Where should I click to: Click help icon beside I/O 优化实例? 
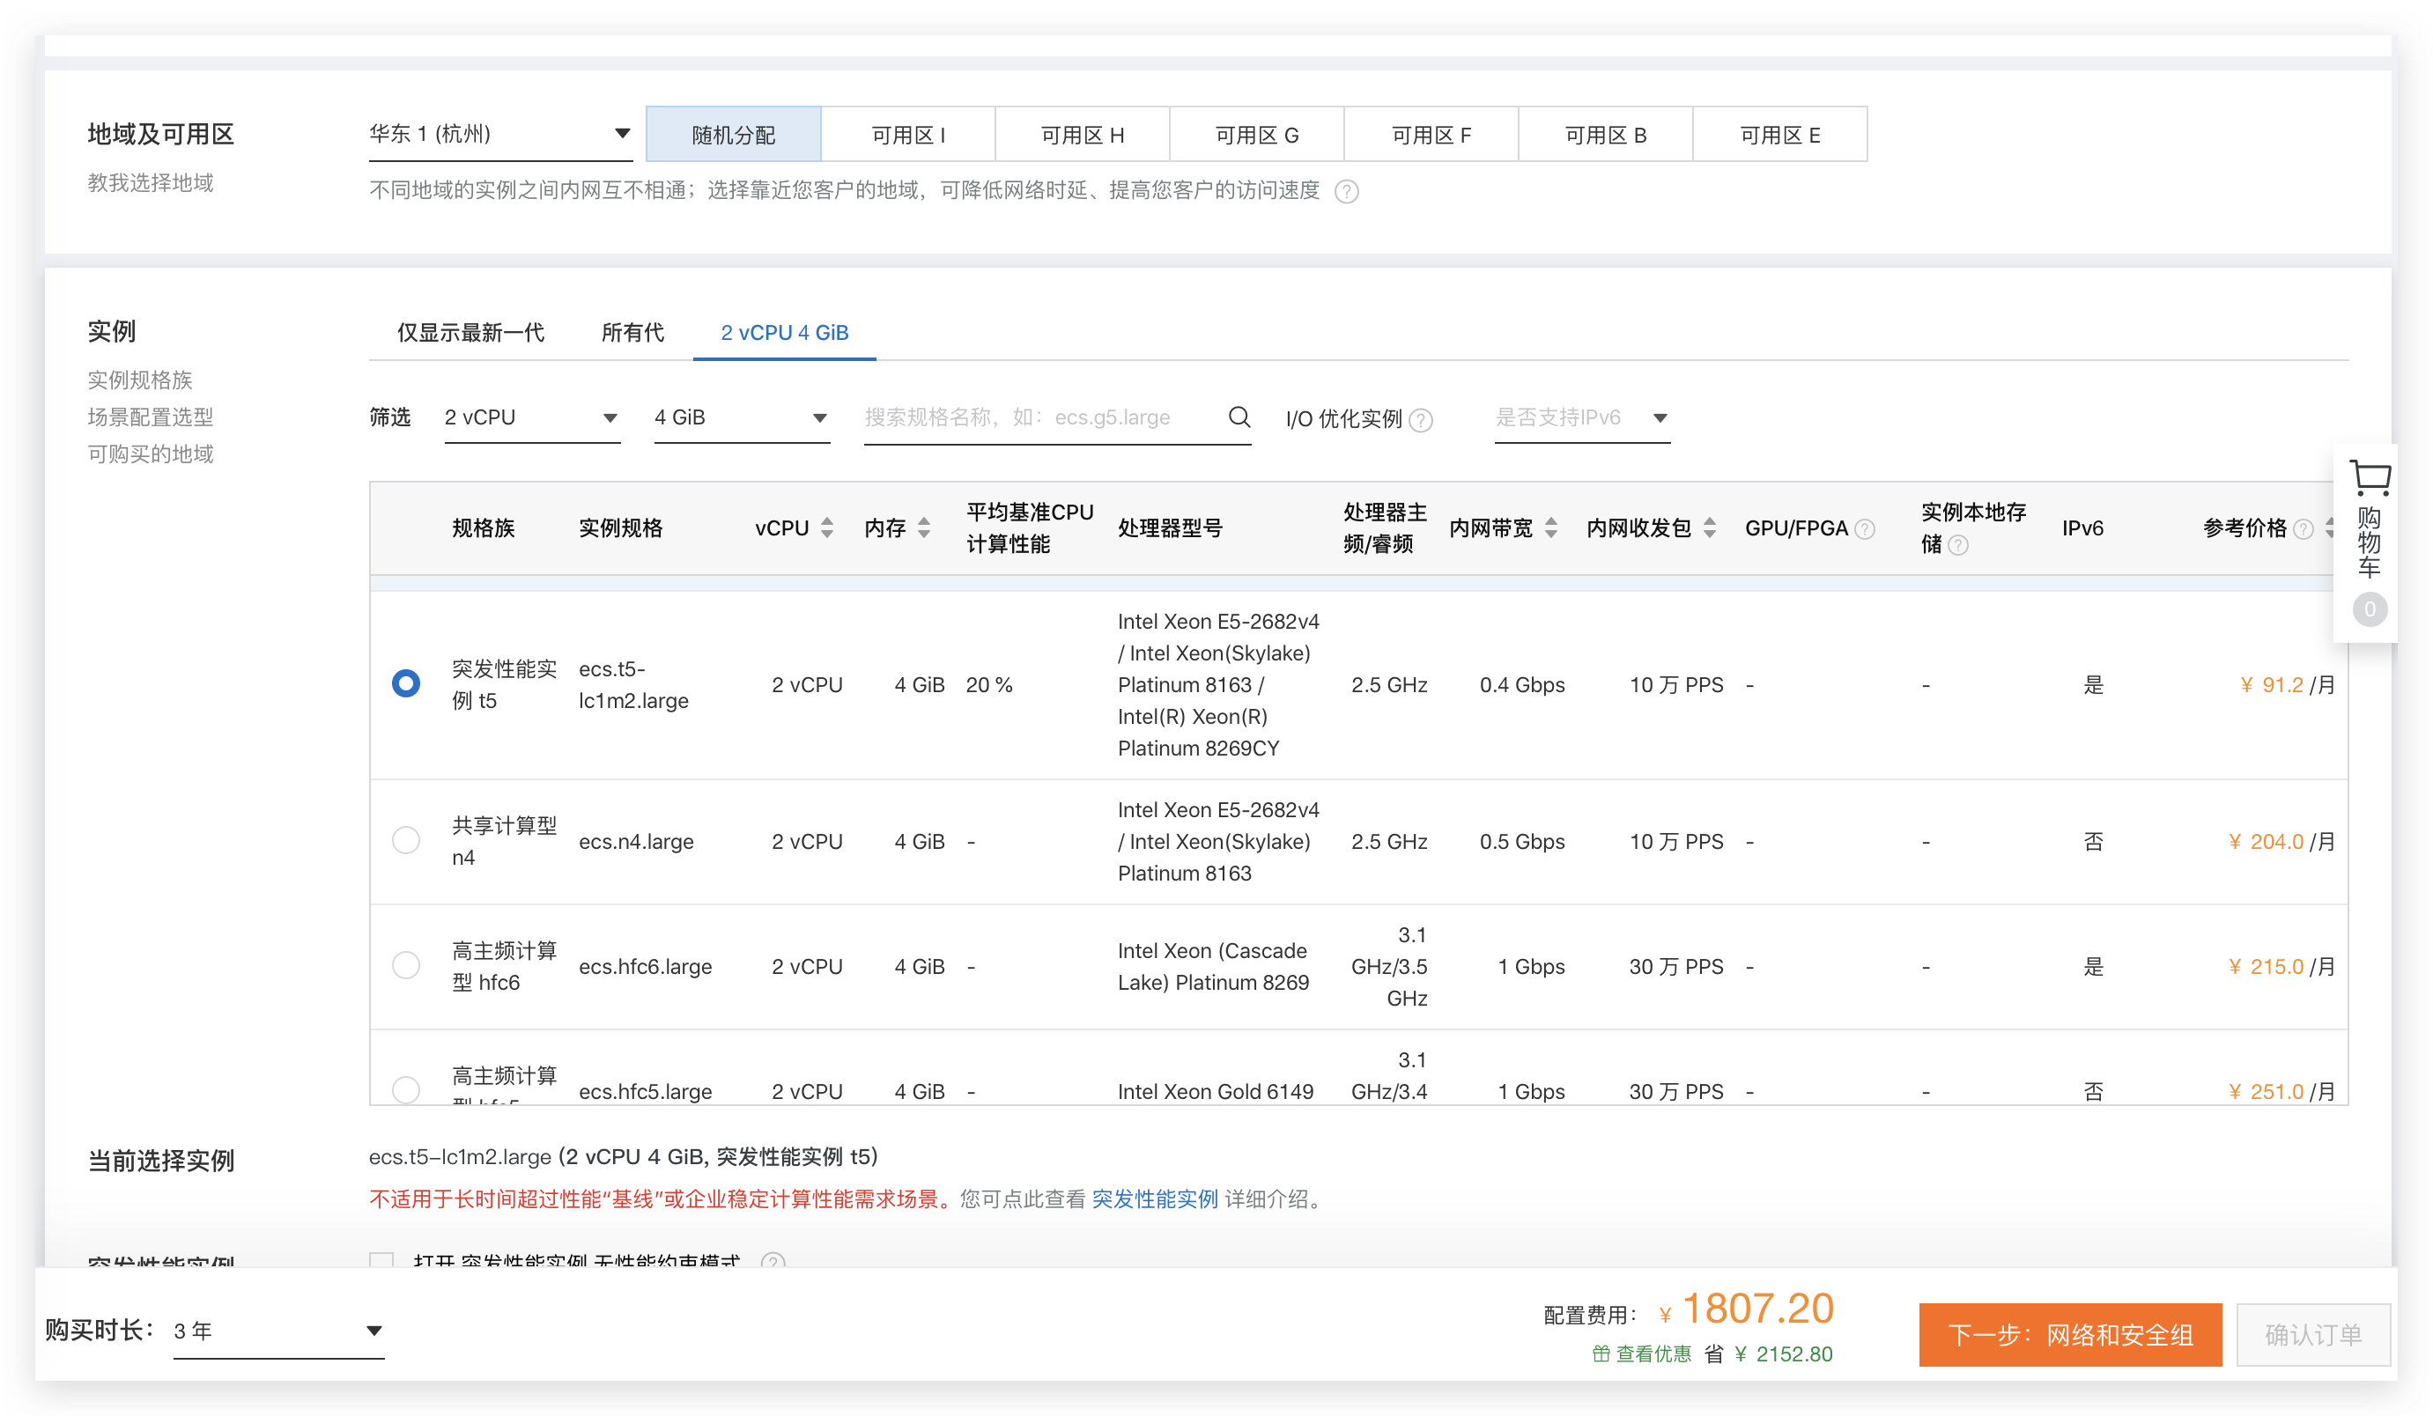pos(1421,420)
